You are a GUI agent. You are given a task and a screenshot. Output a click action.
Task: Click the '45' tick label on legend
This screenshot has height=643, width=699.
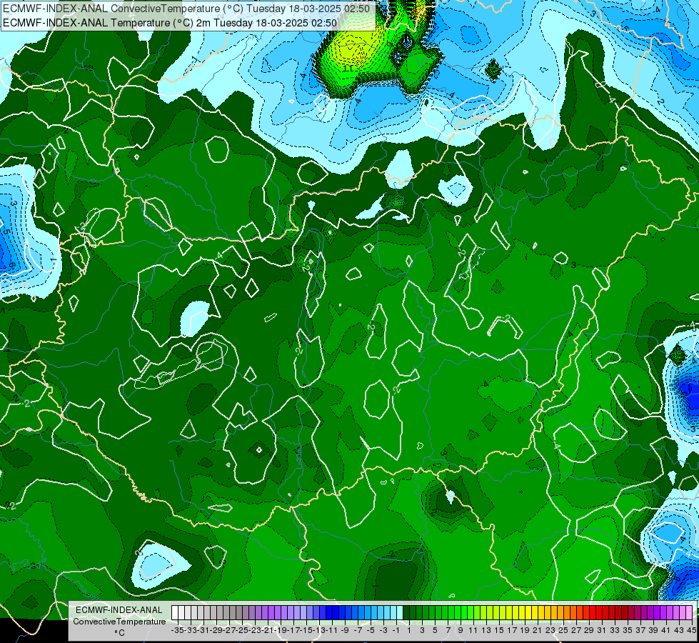(x=691, y=630)
